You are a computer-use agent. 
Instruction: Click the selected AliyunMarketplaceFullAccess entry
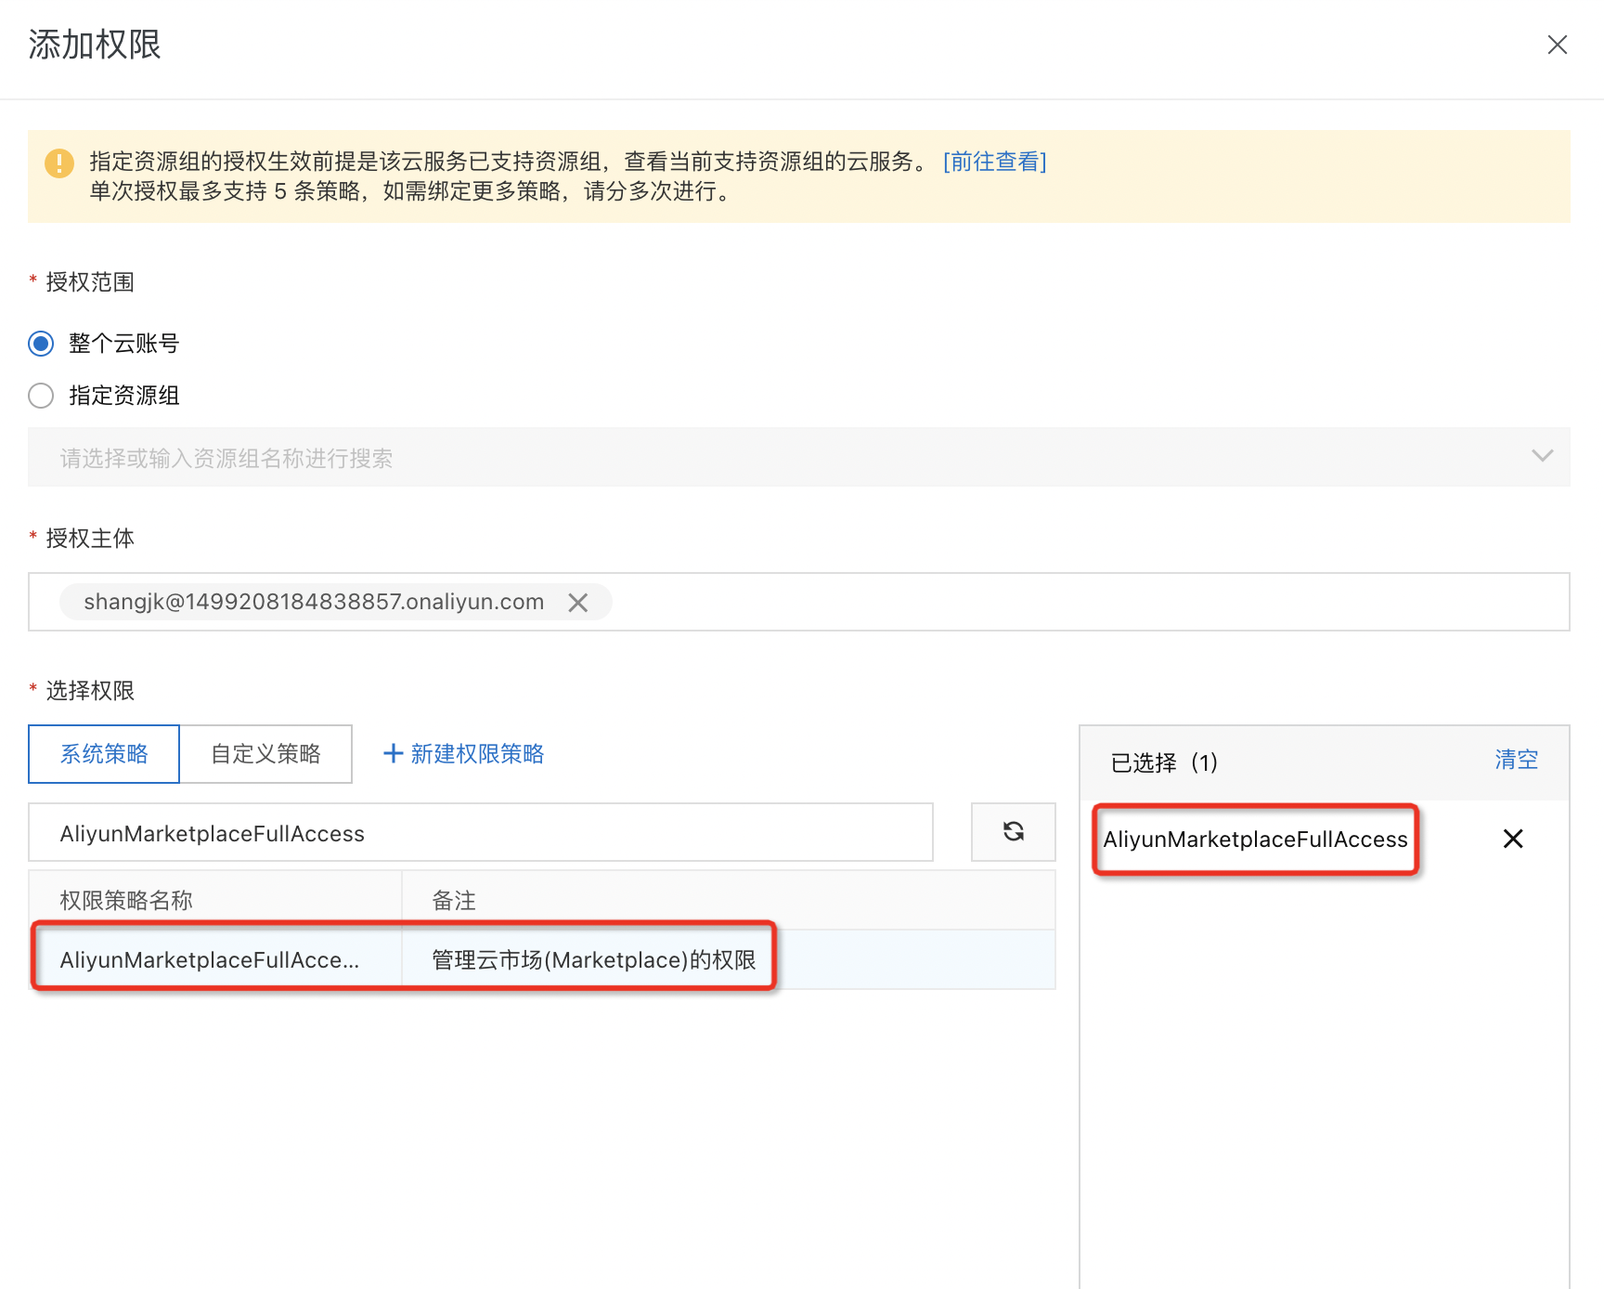coord(1255,840)
